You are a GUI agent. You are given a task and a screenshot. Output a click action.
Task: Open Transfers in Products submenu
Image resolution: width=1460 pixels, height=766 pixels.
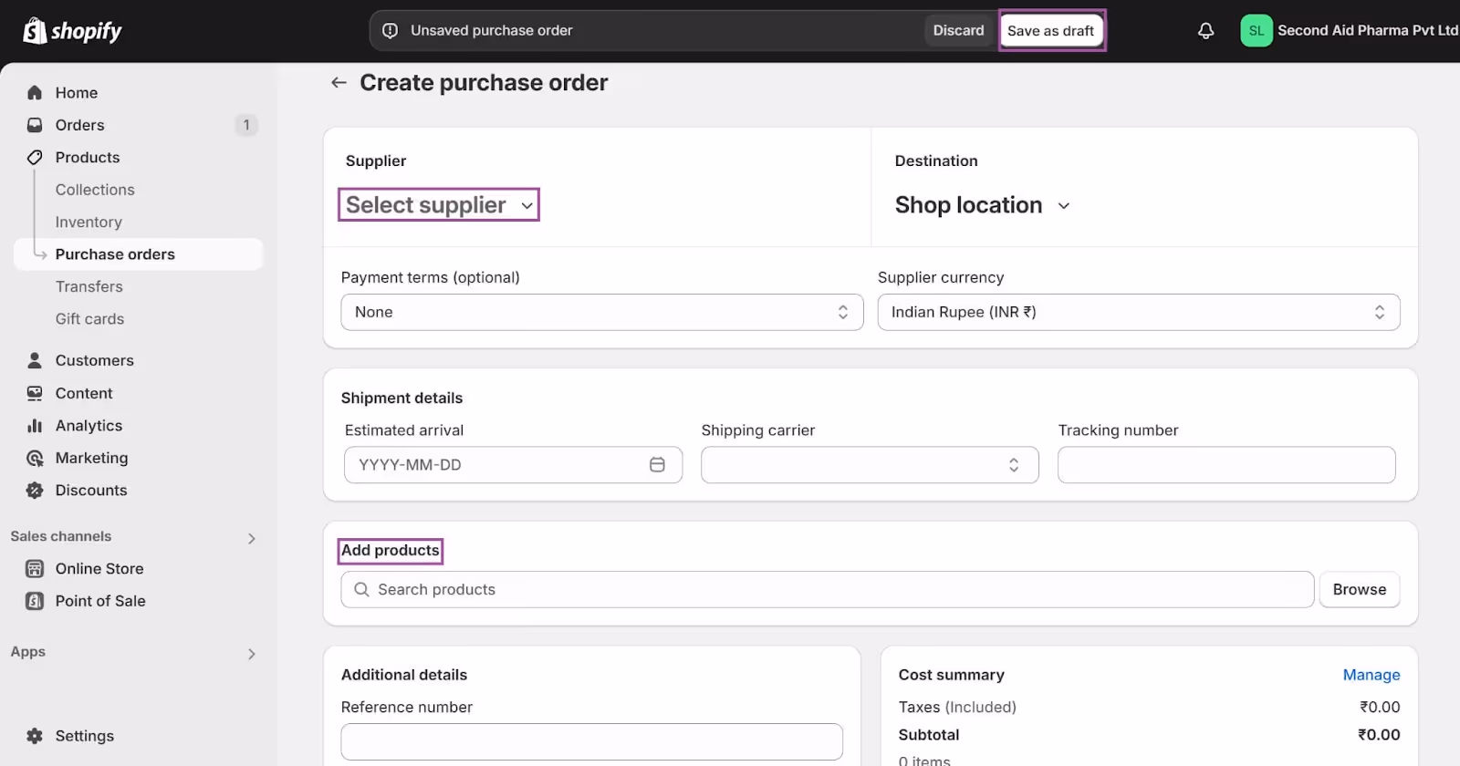pyautogui.click(x=89, y=287)
